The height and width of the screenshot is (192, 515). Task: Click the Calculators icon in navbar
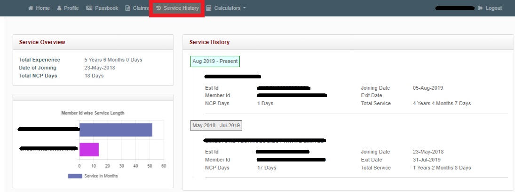click(208, 8)
